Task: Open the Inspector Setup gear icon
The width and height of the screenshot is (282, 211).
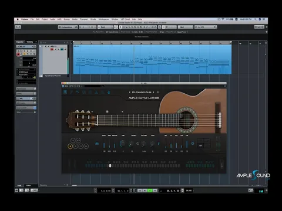Action: (x=35, y=113)
